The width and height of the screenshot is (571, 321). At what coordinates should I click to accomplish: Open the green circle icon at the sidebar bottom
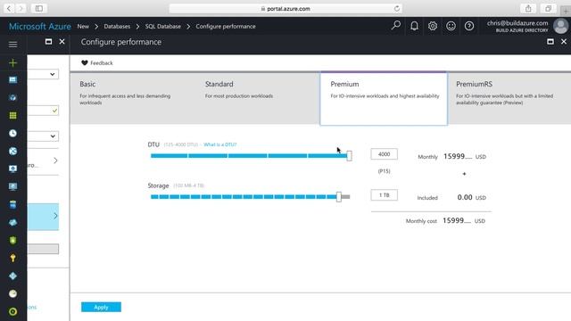pyautogui.click(x=12, y=311)
